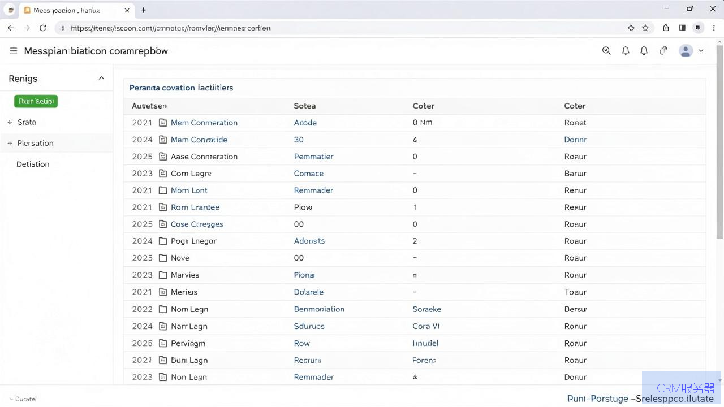
Task: Click the Adonsts status link
Action: coord(309,241)
